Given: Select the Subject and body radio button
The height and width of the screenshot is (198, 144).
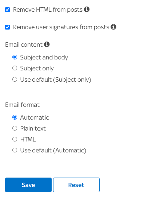Looking at the screenshot, I should click(15, 57).
